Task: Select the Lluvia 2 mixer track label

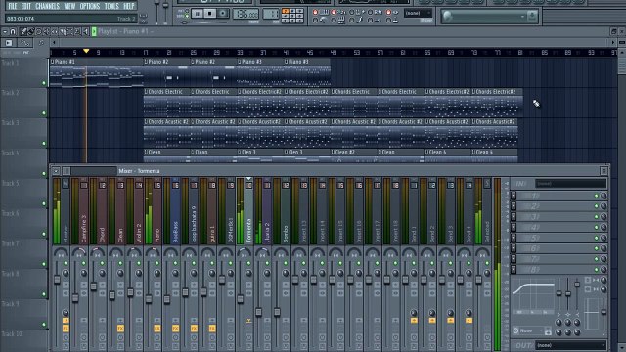Action: (267, 233)
